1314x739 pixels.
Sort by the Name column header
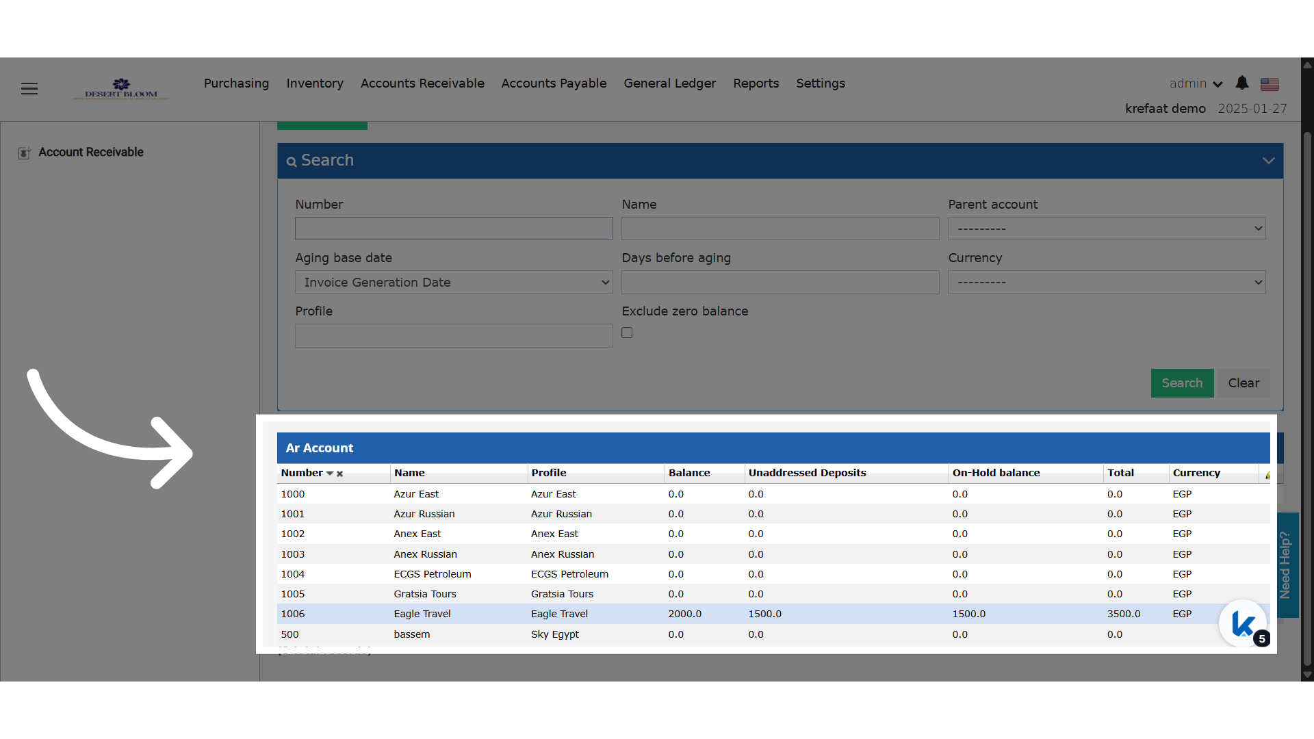click(x=409, y=473)
